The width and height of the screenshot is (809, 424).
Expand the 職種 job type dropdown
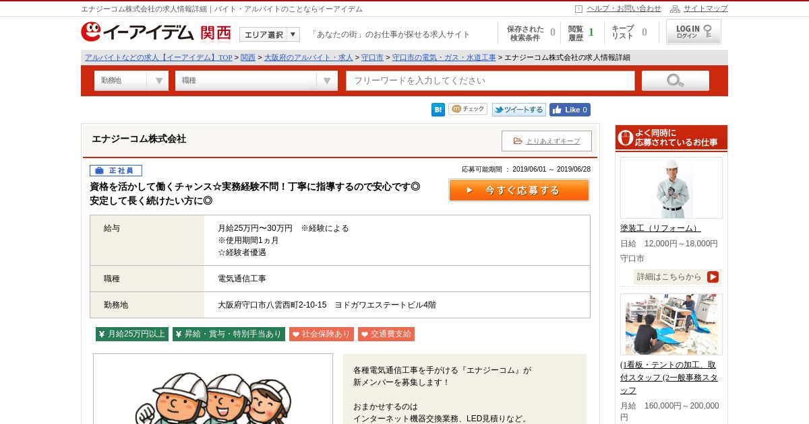(x=256, y=81)
